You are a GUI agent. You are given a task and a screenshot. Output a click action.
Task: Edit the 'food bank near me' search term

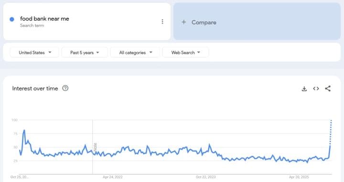point(44,19)
